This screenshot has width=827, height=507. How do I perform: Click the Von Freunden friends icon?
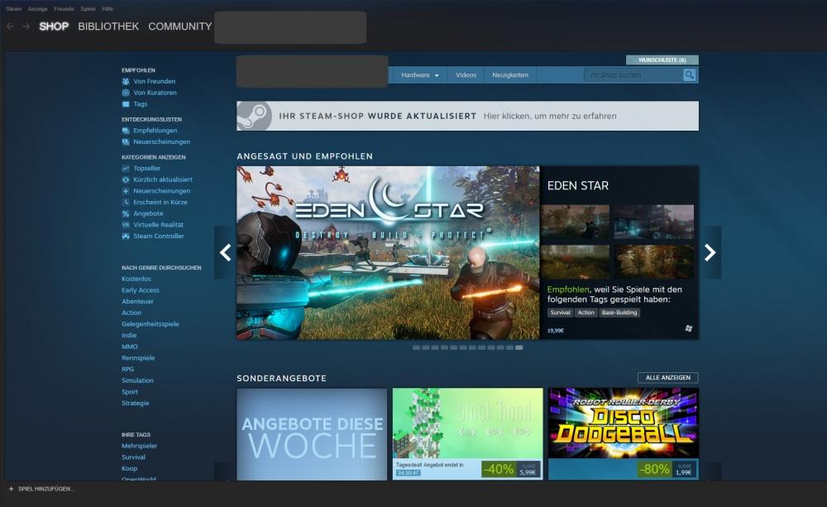(126, 82)
